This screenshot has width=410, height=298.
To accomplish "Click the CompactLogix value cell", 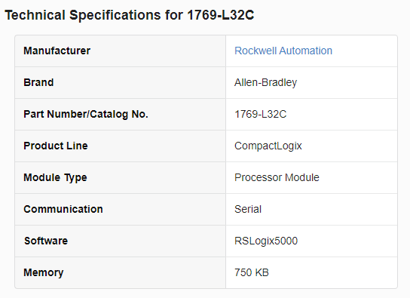I will [x=311, y=146].
